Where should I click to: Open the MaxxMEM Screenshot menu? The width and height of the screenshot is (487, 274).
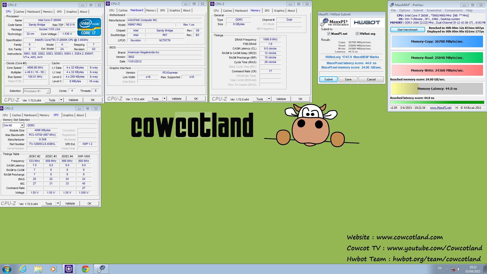(434, 10)
